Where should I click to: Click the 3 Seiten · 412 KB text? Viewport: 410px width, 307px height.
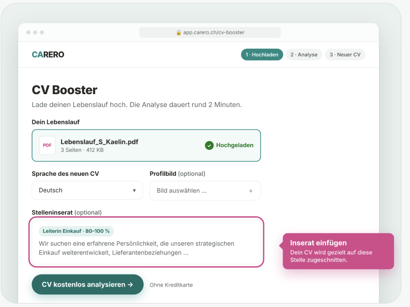82,150
